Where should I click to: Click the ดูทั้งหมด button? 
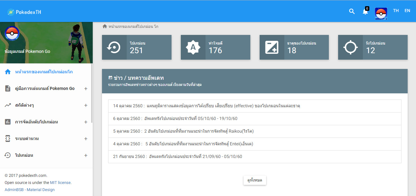tap(255, 180)
